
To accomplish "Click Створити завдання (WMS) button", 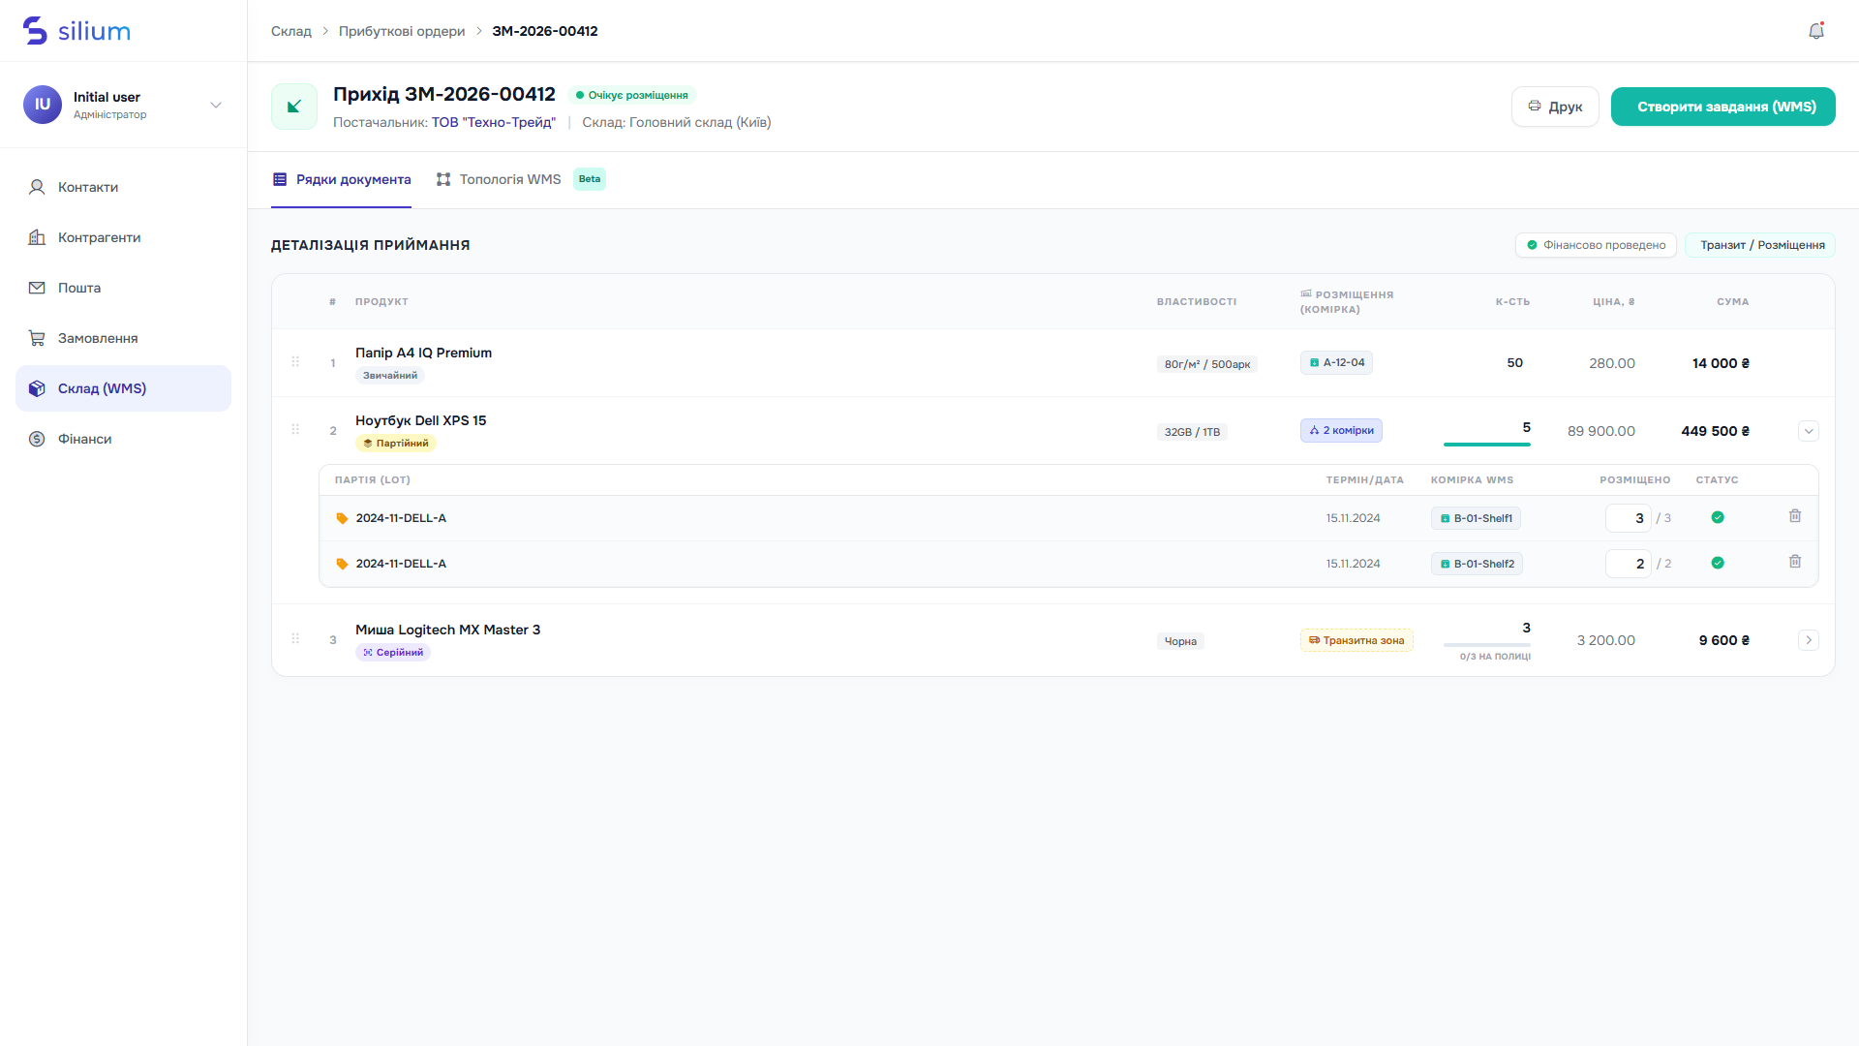I will (1723, 107).
